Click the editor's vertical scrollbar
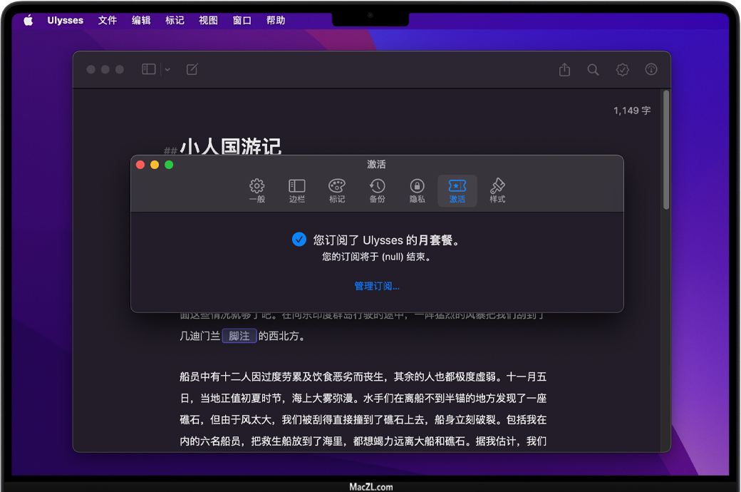Screen dimensions: 741x492 [666, 150]
